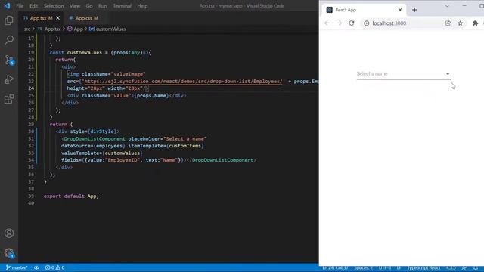This screenshot has height=272, width=484.
Task: Click the TypeScript React language mode
Action: coord(423,267)
